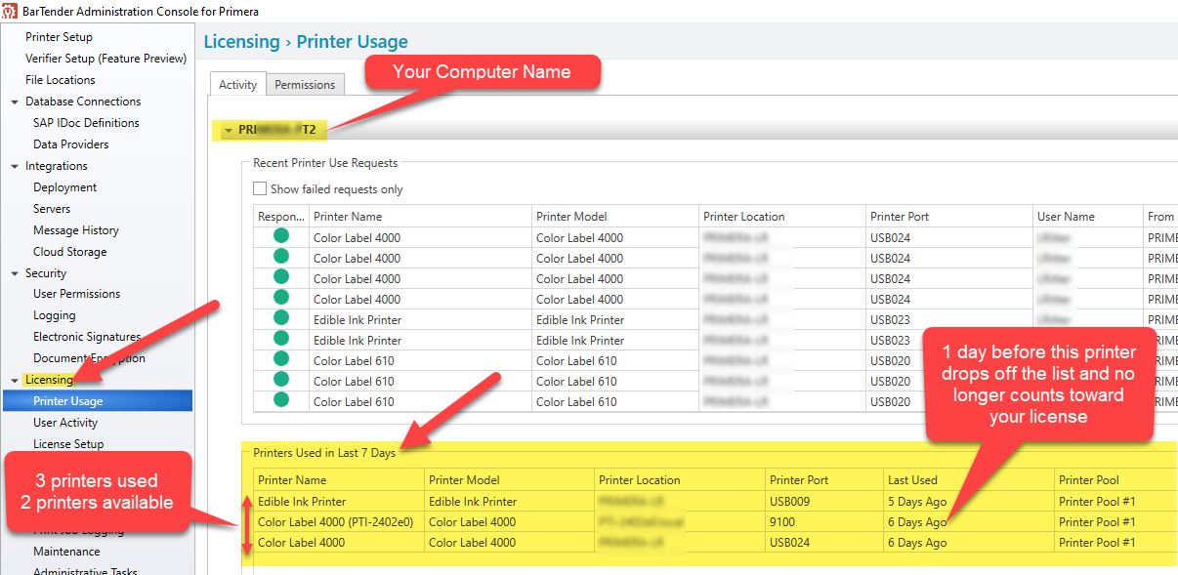This screenshot has width=1178, height=575.
Task: Click green status dot of last Color Label 610 request
Action: [x=281, y=401]
